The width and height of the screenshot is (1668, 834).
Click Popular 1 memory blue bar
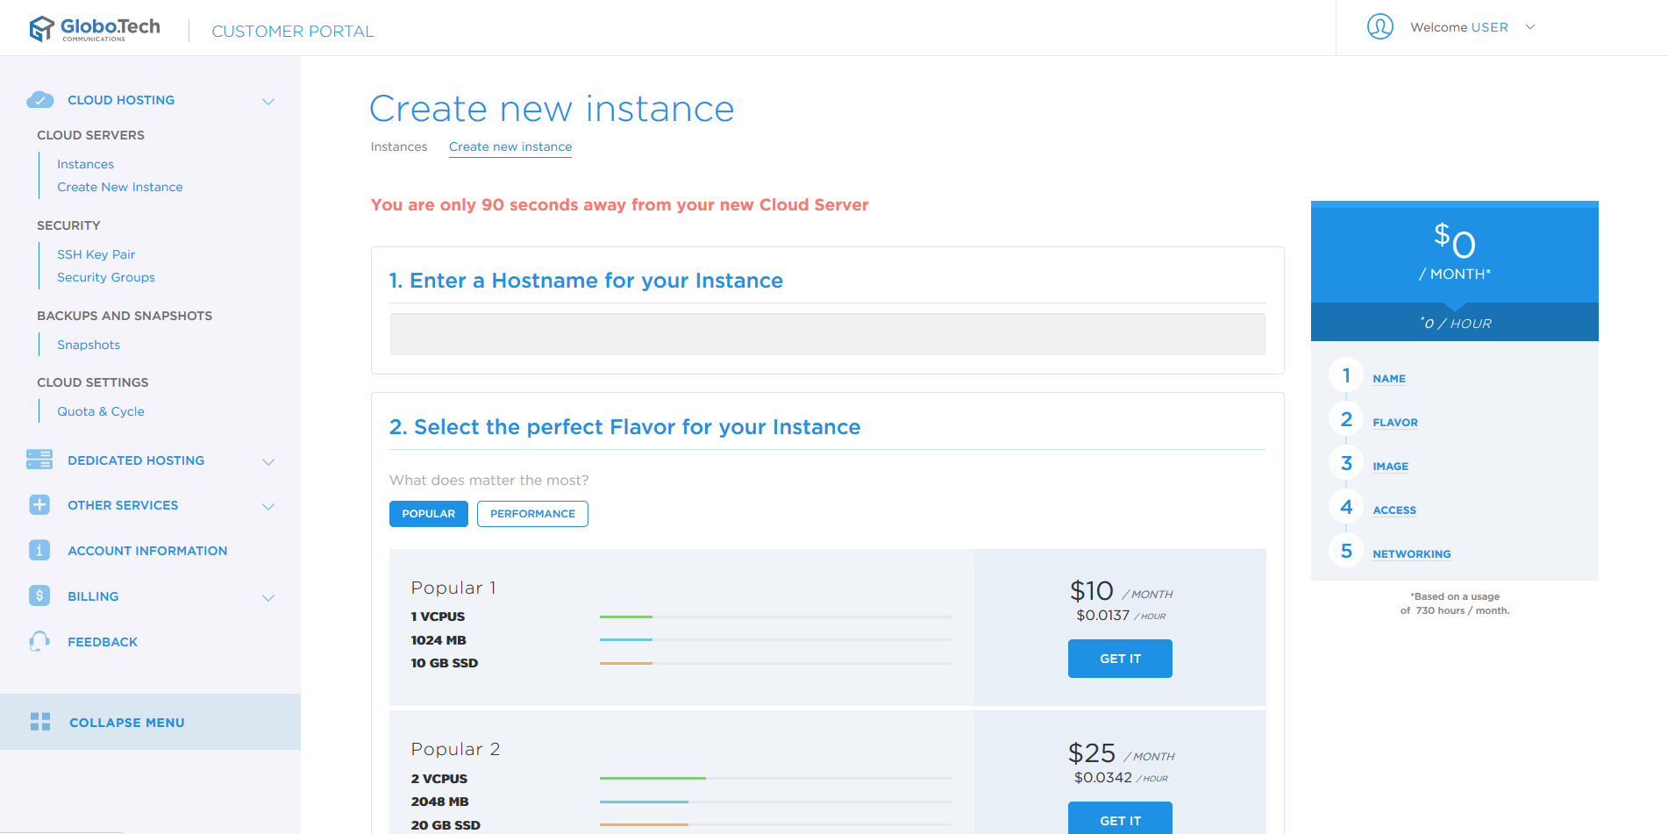(x=626, y=639)
